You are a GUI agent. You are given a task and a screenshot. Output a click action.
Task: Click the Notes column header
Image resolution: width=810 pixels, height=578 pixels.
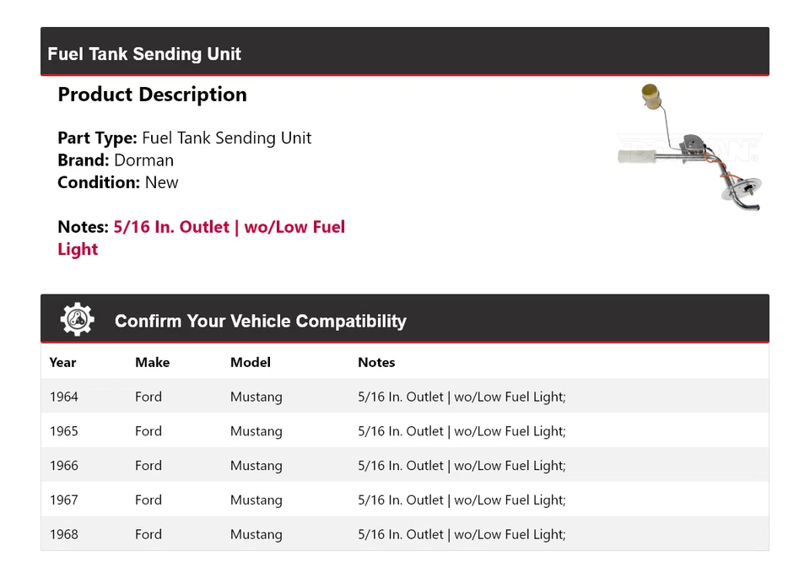pyautogui.click(x=376, y=362)
